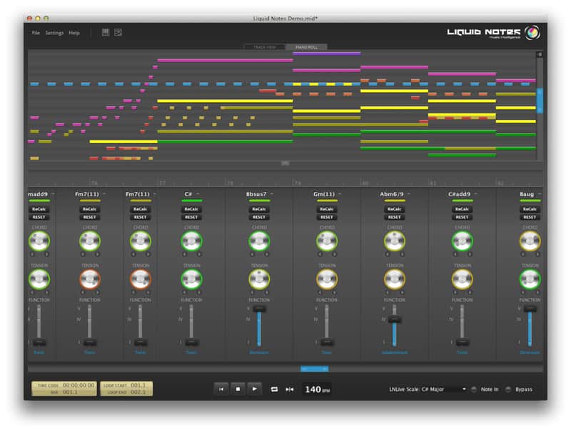Click the Baug tension dial knob
This screenshot has height=432, width=571.
pyautogui.click(x=530, y=279)
